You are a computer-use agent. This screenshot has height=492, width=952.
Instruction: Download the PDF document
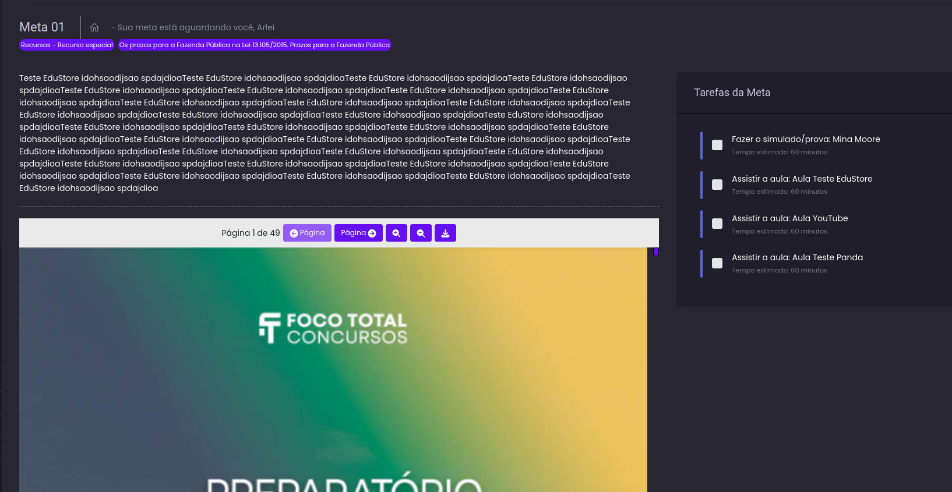click(445, 233)
